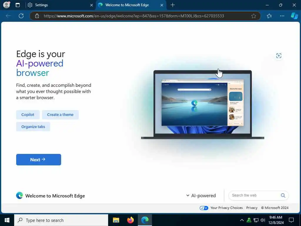Select the Copilot feature chip
Image resolution: width=301 pixels, height=226 pixels.
(x=28, y=115)
